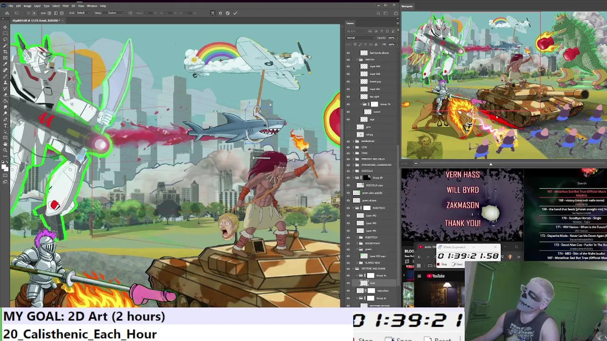Click the lock position icon
Screen dimensions: 607x341
tap(365, 44)
